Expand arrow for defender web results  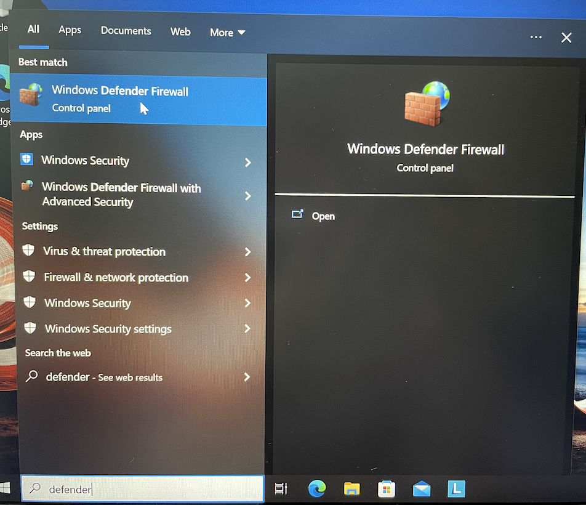pos(247,377)
